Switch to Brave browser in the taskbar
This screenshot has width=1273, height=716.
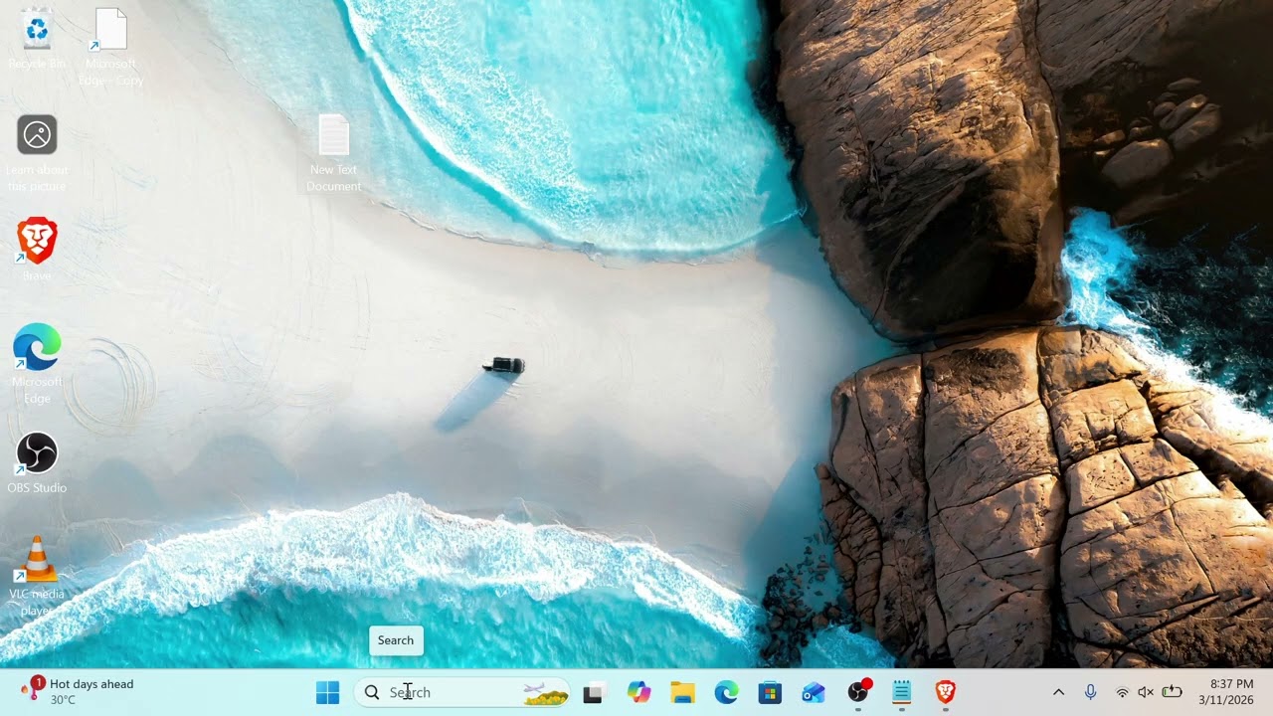point(945,692)
